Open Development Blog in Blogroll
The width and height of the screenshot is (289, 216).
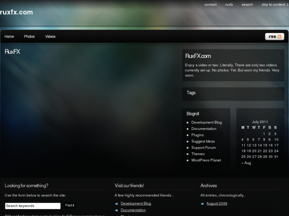click(206, 122)
